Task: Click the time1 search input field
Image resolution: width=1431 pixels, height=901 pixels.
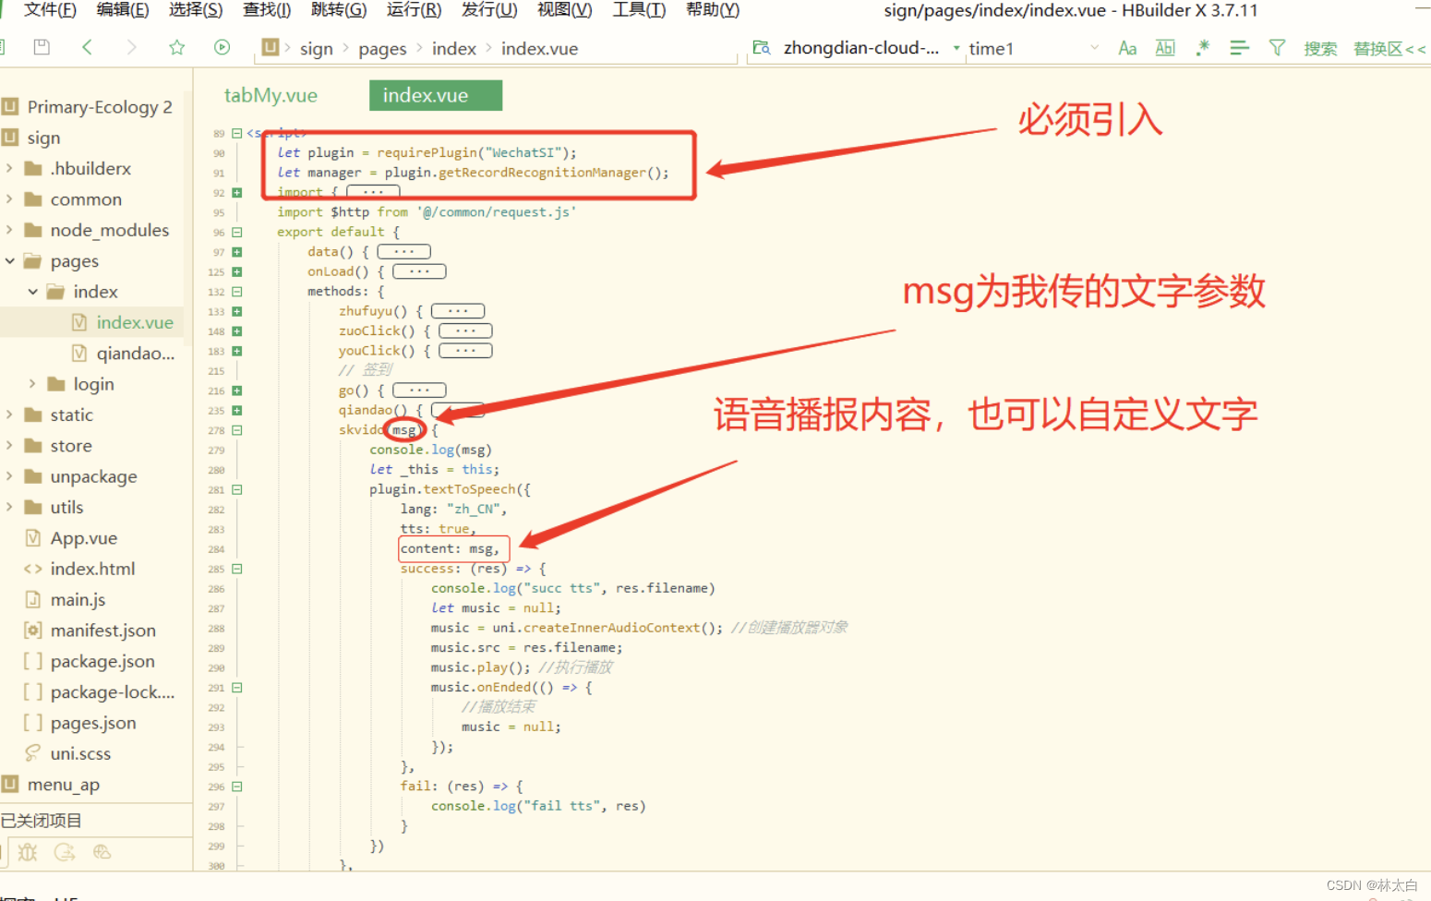Action: pyautogui.click(x=1025, y=48)
